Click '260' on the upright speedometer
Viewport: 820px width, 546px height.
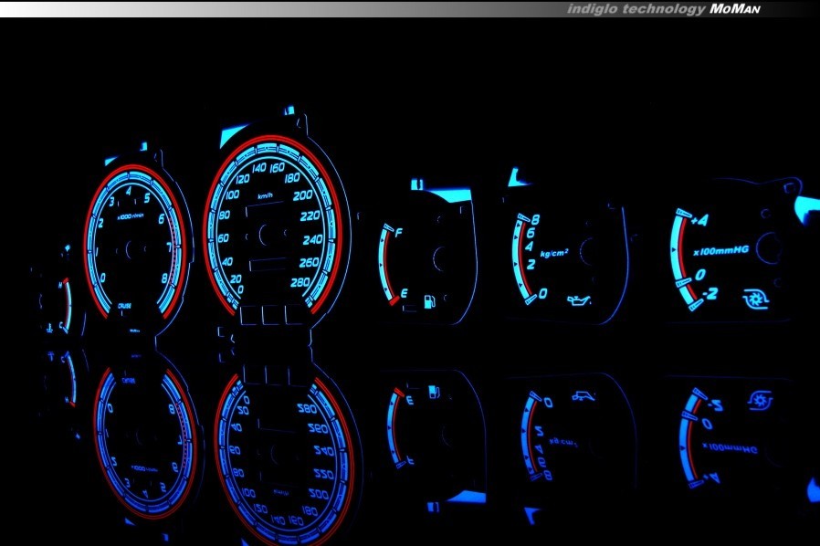pos(309,262)
